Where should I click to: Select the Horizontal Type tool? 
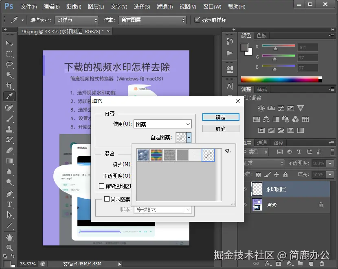pyautogui.click(x=9, y=204)
